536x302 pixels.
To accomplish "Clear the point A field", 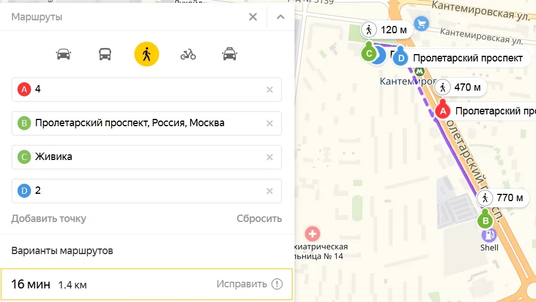I will pyautogui.click(x=270, y=90).
